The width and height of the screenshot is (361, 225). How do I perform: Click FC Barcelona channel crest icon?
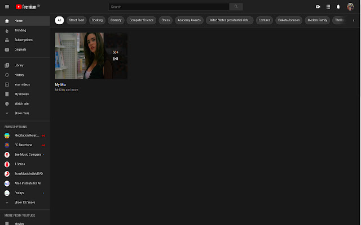[7, 145]
